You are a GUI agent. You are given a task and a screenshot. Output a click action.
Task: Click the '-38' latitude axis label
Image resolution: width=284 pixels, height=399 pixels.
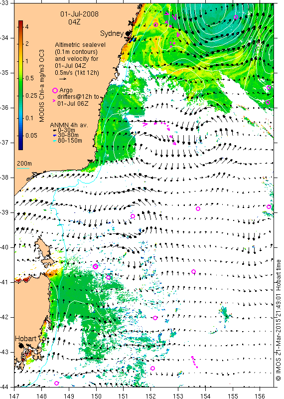point(5,178)
